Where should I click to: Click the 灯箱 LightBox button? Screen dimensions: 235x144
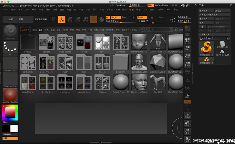(x=26, y=19)
